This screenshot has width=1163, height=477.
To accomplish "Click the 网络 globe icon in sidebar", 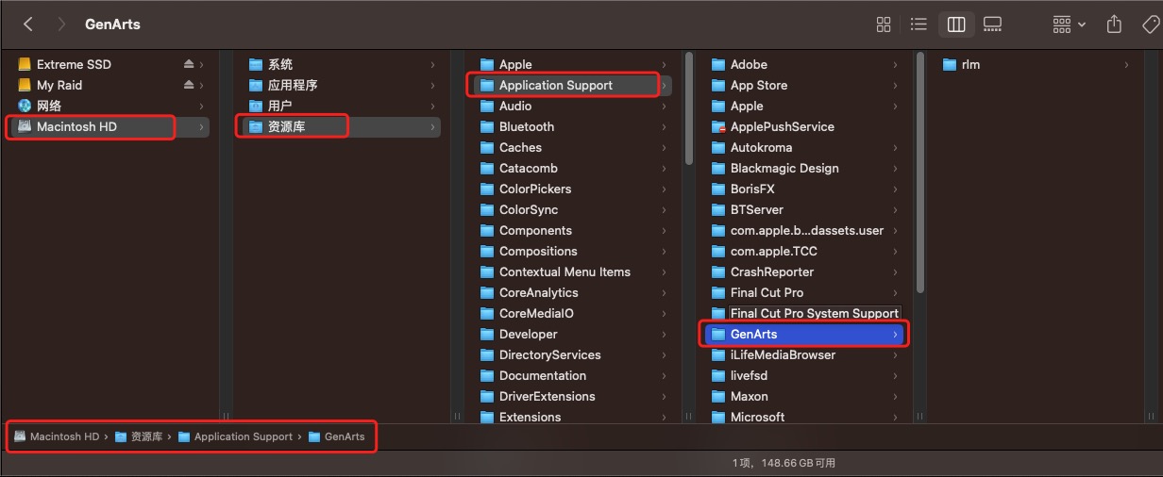I will [x=25, y=106].
